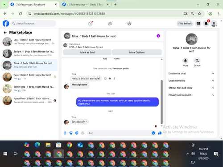Click the chat scroll-up arrow
The image size is (223, 167).
pyautogui.click(x=161, y=59)
